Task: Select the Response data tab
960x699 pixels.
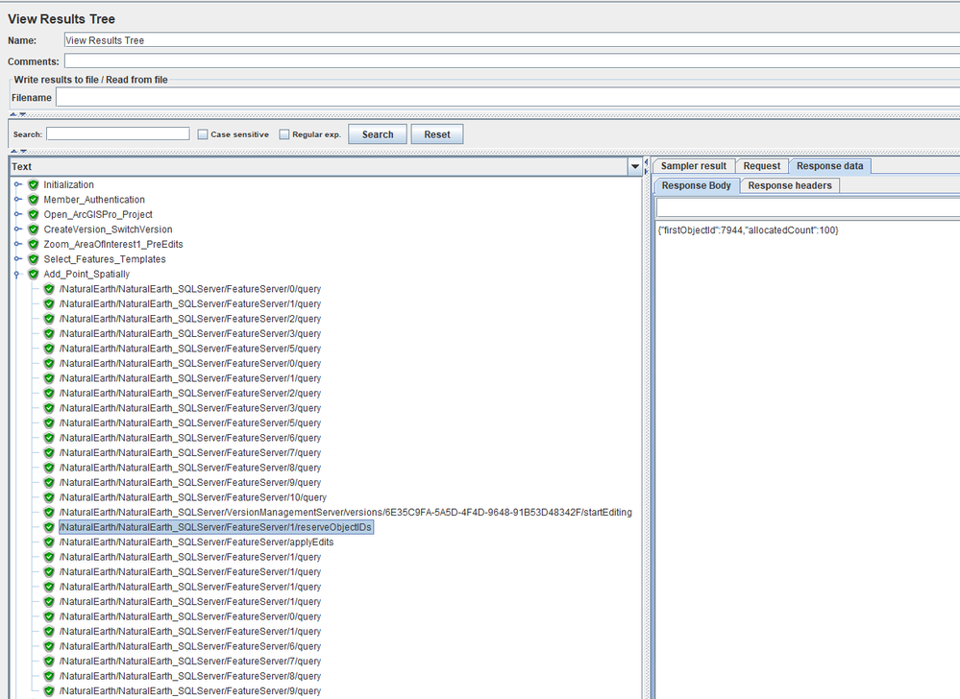Action: coord(829,166)
